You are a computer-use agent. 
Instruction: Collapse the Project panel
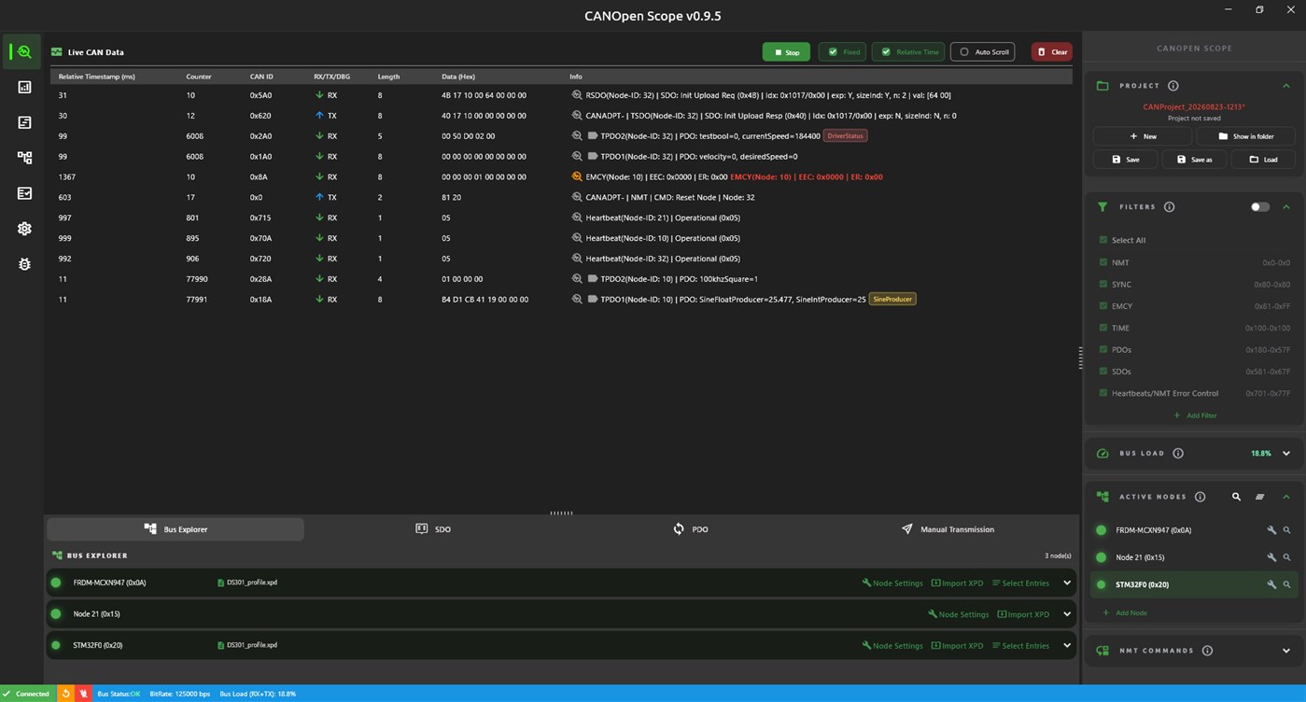pyautogui.click(x=1286, y=86)
